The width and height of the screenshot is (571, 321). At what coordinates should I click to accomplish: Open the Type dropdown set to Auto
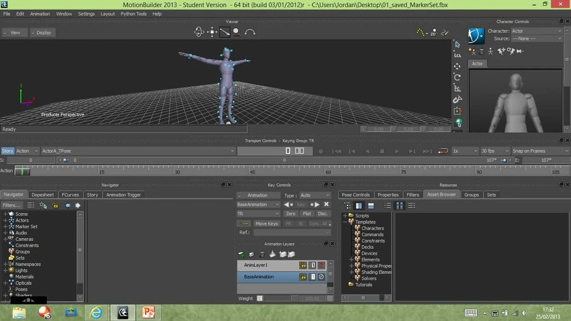click(315, 195)
